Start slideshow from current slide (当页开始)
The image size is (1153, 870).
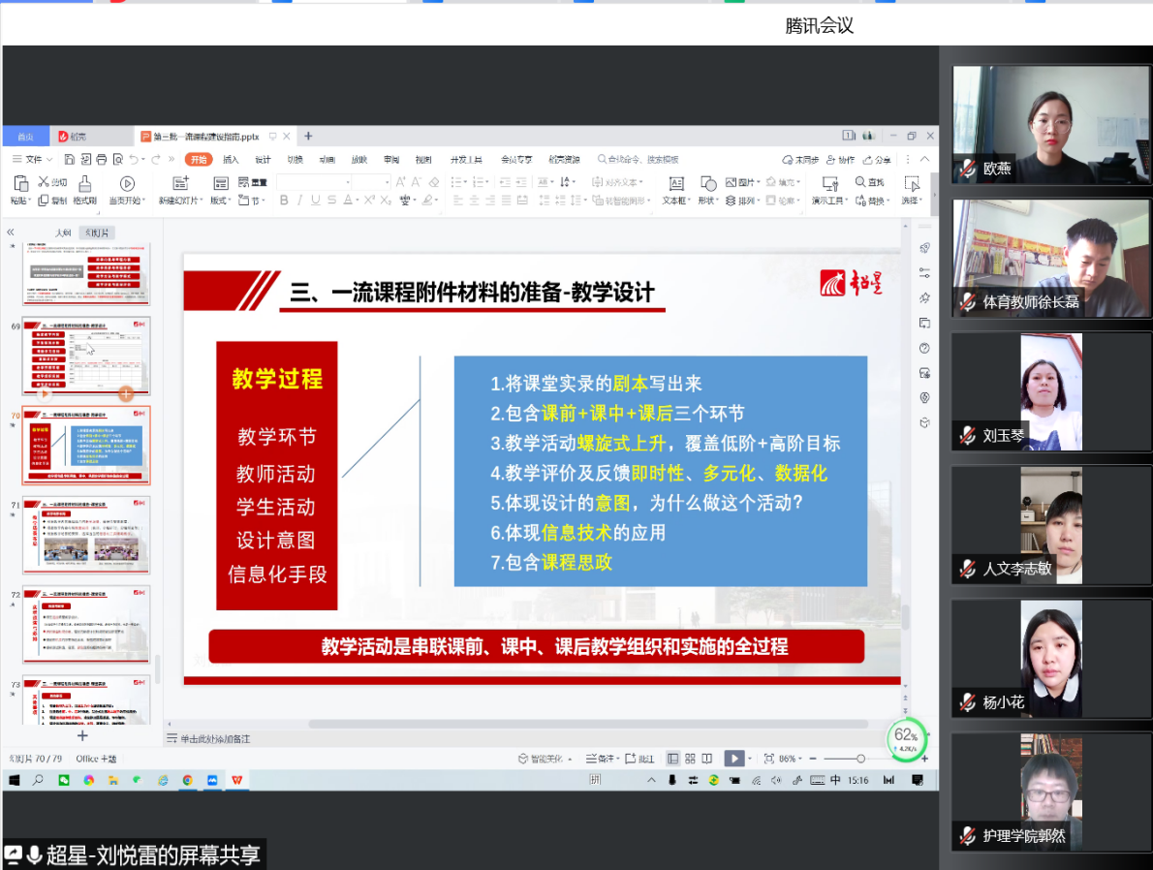pyautogui.click(x=127, y=183)
